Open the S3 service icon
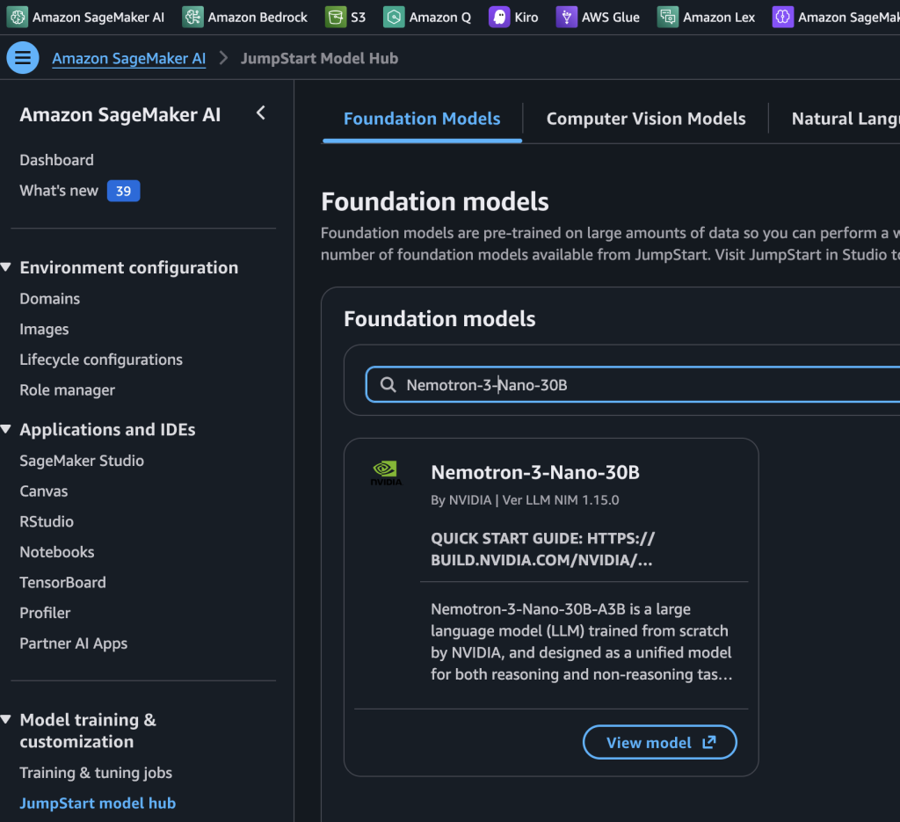The image size is (900, 822). click(335, 16)
